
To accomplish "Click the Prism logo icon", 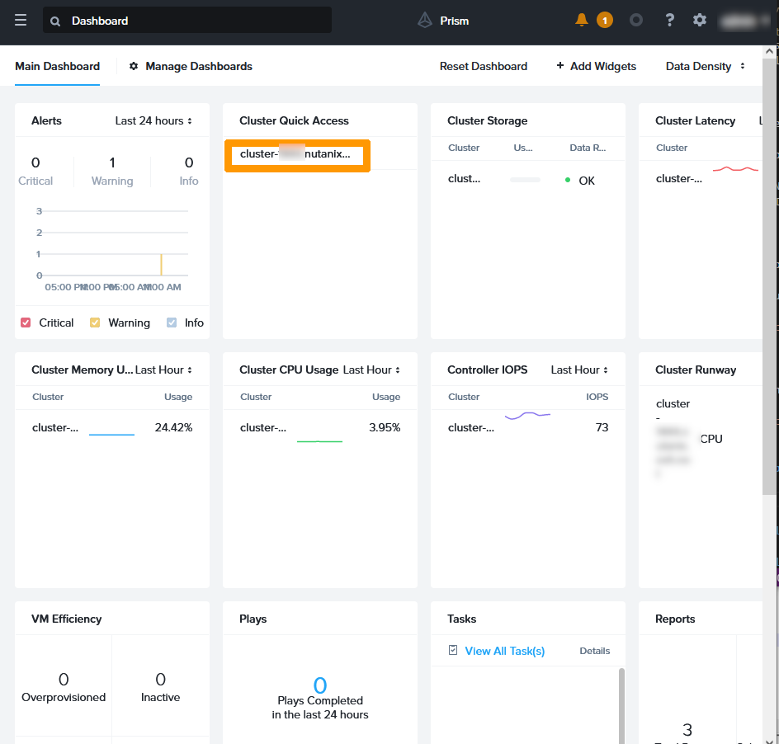I will [x=425, y=21].
